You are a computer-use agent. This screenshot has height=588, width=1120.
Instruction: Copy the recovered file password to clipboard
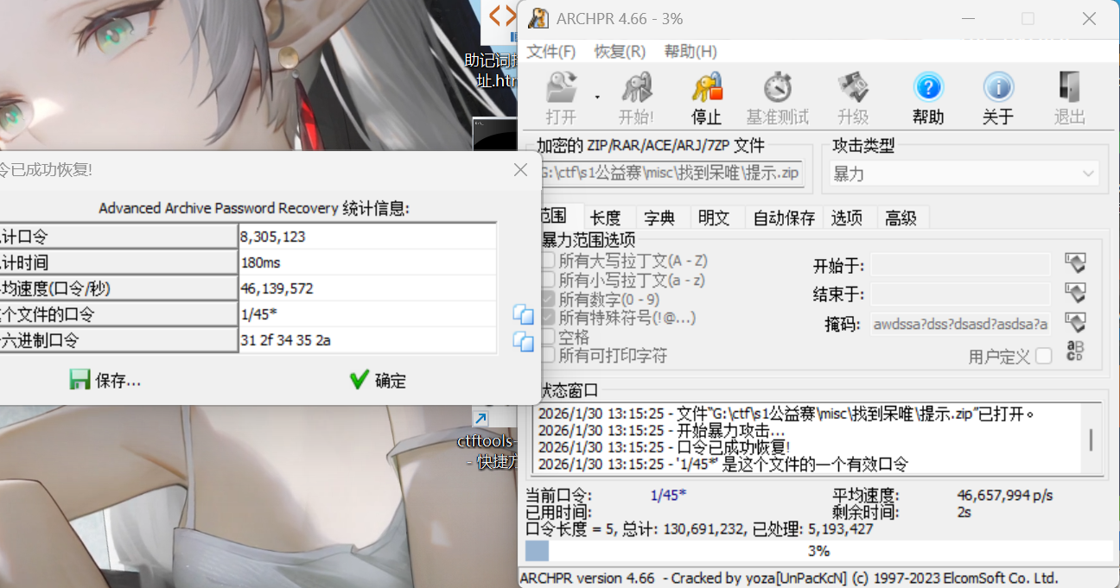coord(523,313)
